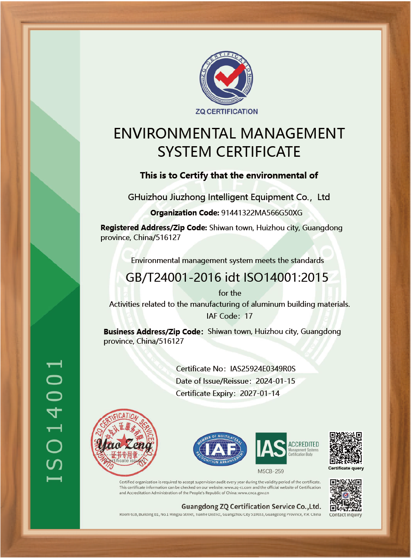This screenshot has height=560, width=413.
Task: Click the GB/T24001-2016 idt ISO14001:2015 standard text
Action: pos(227,277)
